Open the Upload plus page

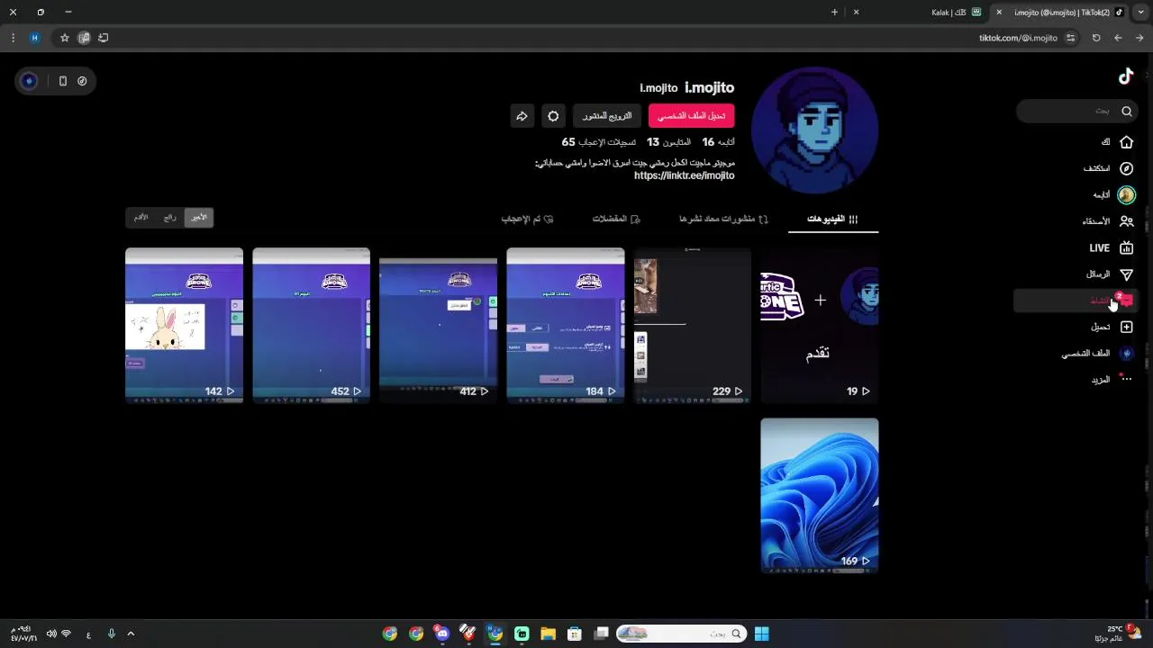(1112, 327)
